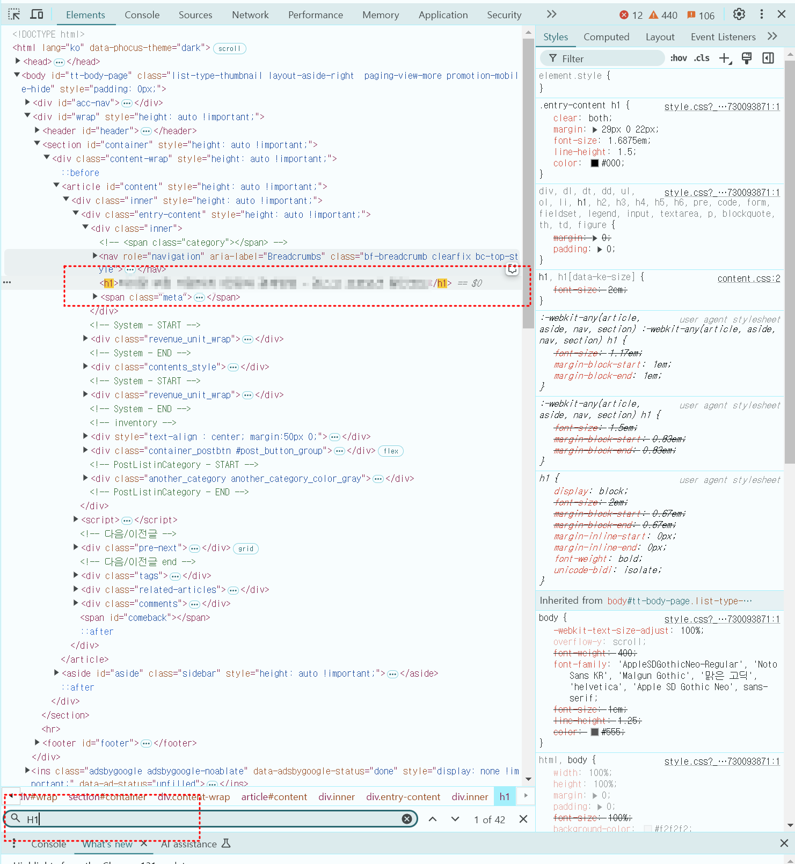Show more Styles pane tabs chevron
795x864 pixels.
coord(772,36)
